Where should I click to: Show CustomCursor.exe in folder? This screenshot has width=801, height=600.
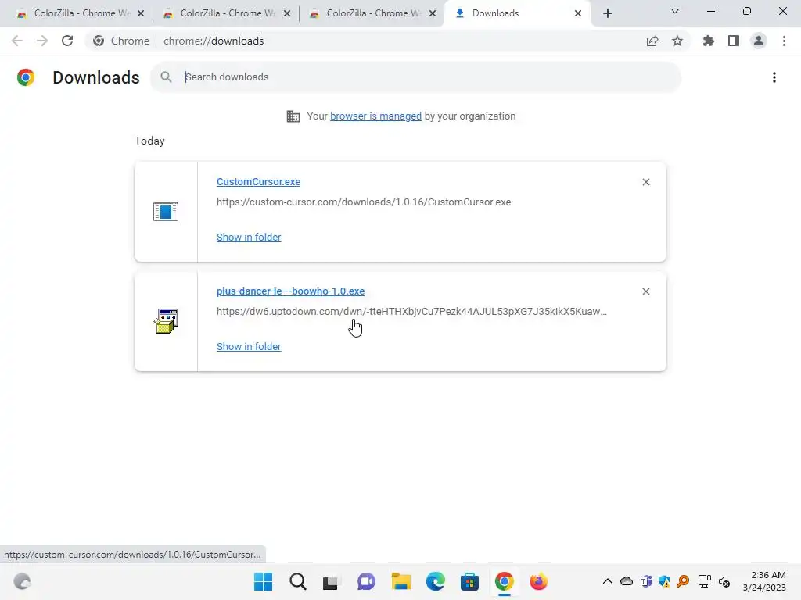[x=249, y=237]
